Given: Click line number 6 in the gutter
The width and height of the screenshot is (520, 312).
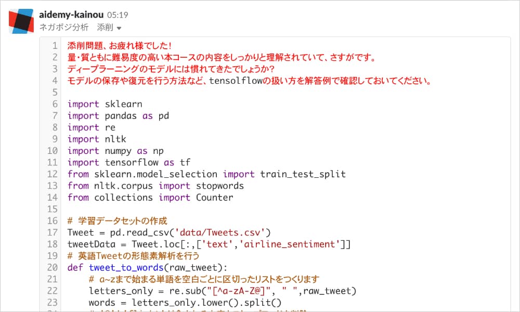Looking at the screenshot, I should coord(54,104).
